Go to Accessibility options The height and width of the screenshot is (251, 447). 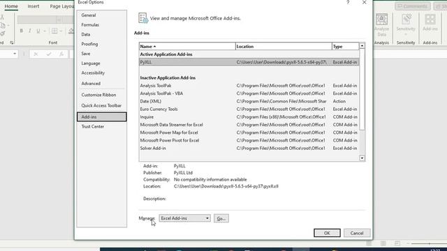pos(93,73)
